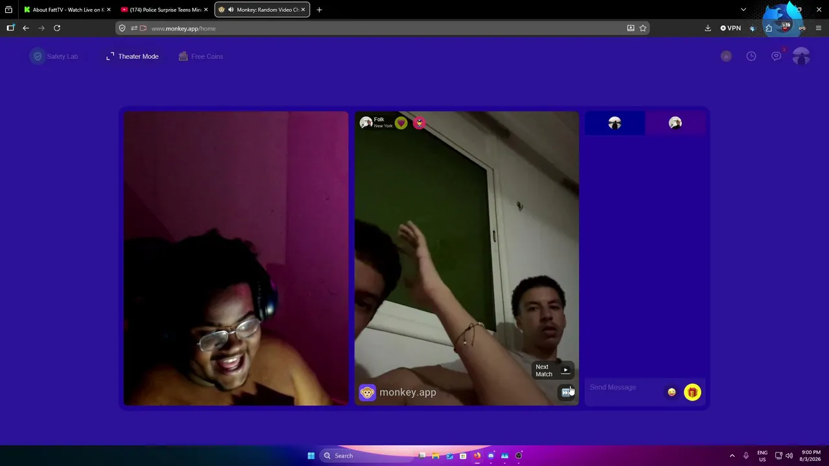Select the first avatar tab in chat panel
829x466 pixels.
coord(615,123)
